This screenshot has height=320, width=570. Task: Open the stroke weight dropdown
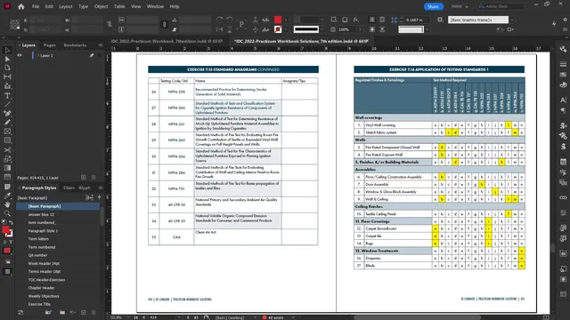coord(322,20)
